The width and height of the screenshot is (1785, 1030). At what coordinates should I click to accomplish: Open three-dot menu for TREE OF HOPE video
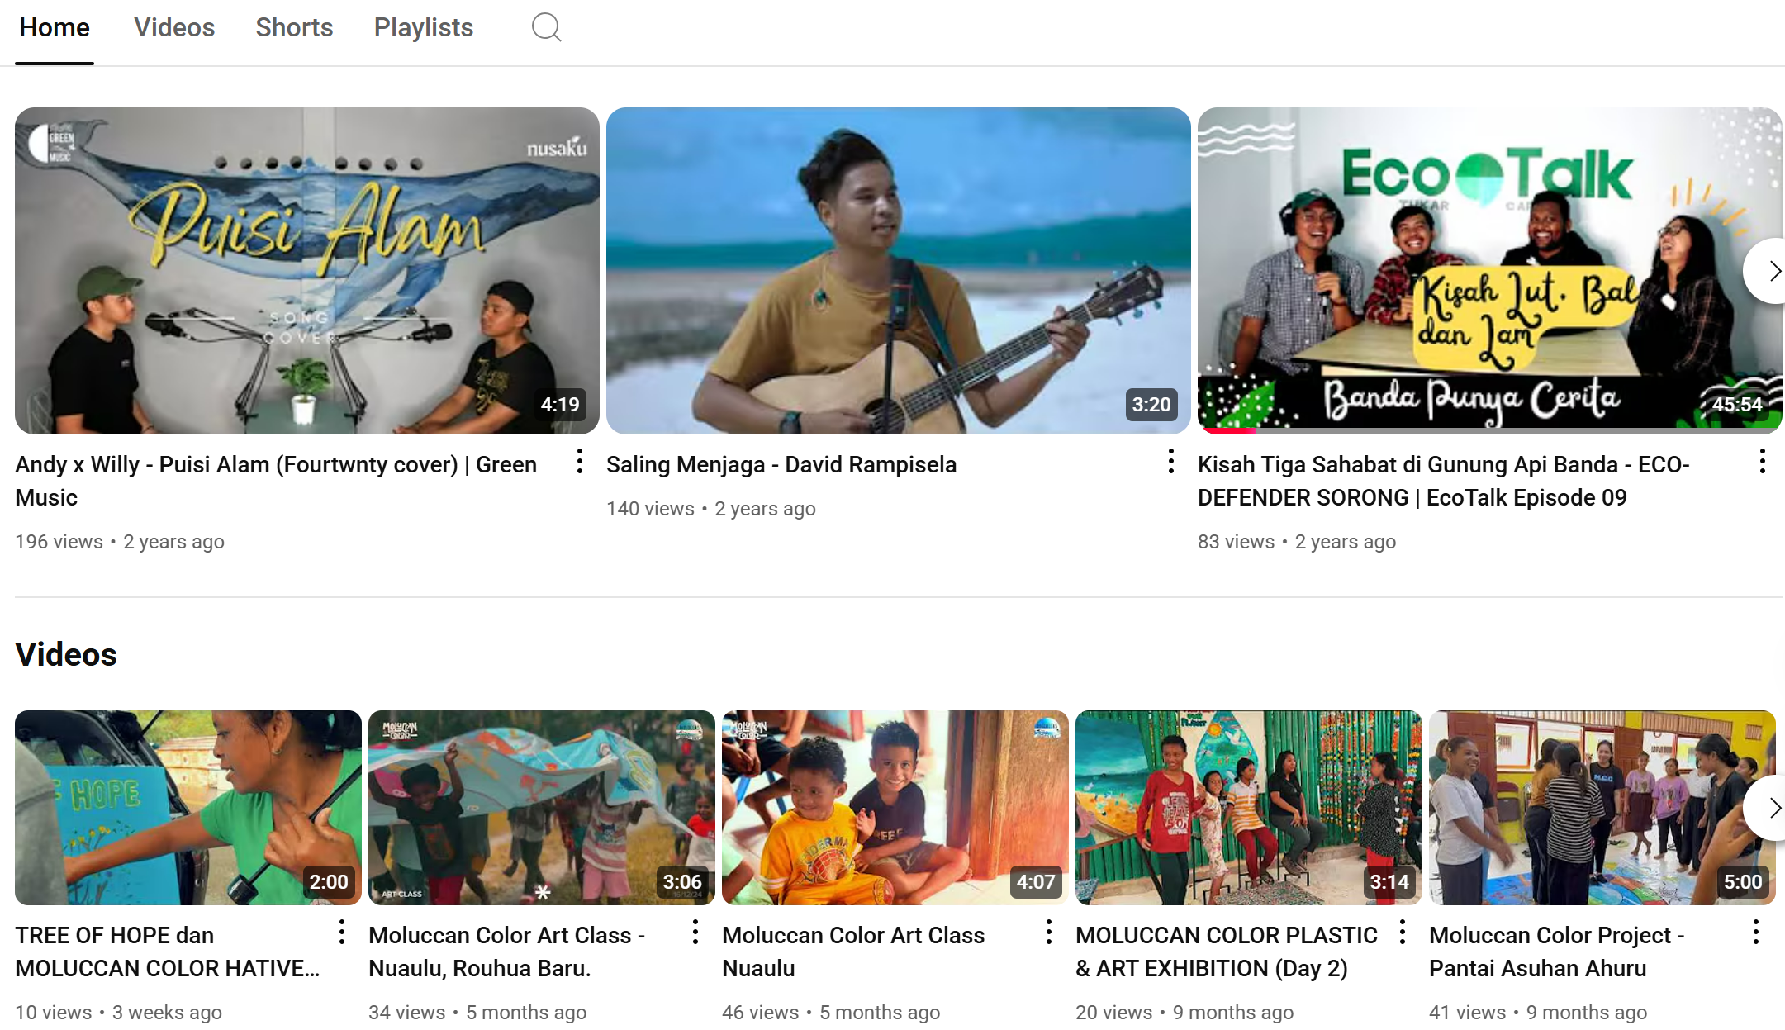341,933
